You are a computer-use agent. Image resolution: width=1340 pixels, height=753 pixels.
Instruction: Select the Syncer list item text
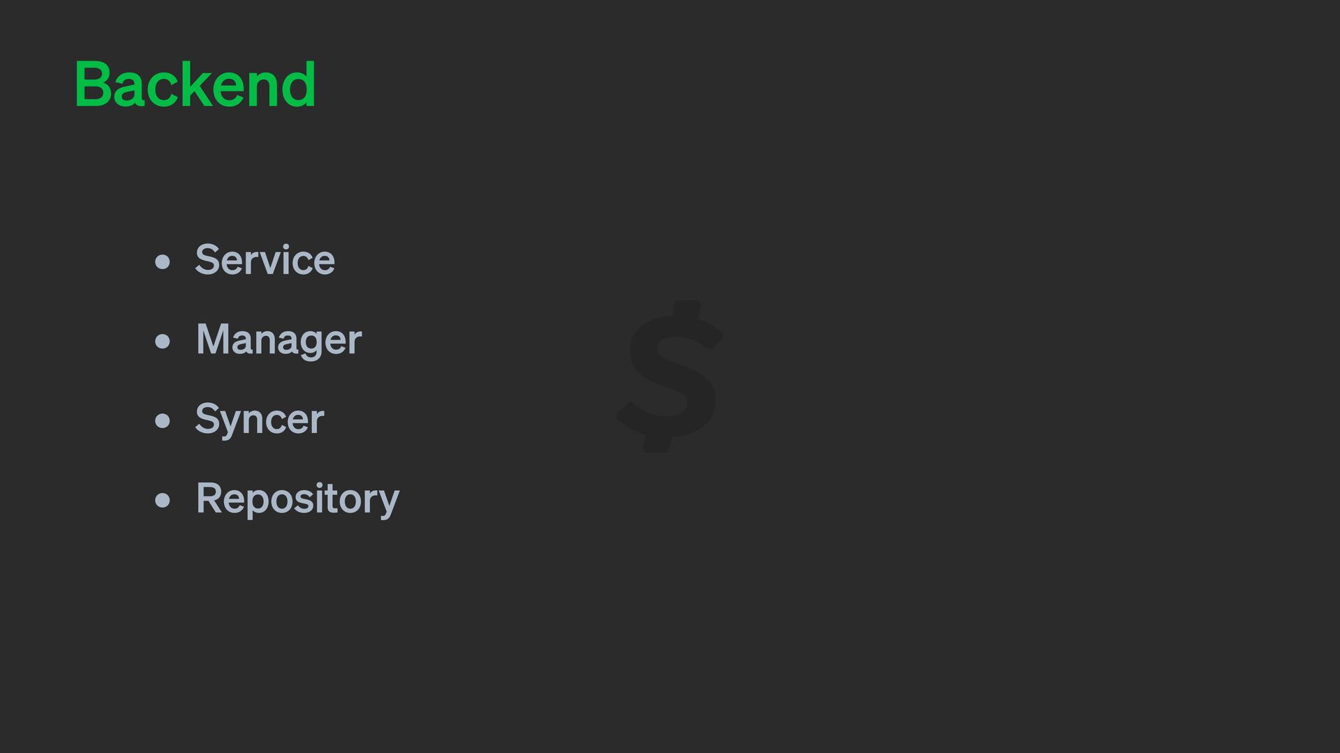click(260, 420)
